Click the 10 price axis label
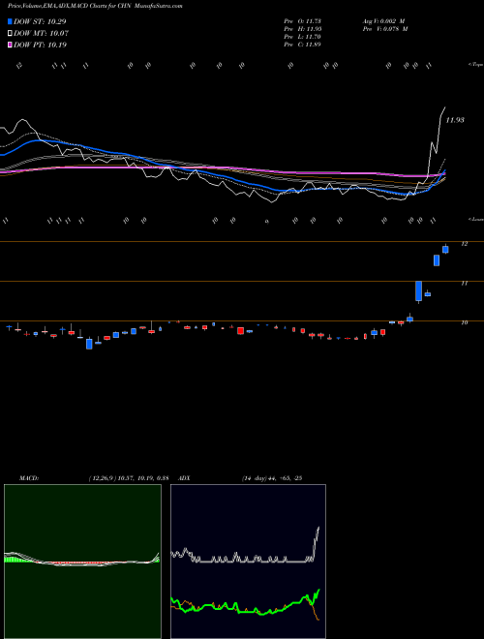Viewport: 484px width, 639px height. pos(464,322)
